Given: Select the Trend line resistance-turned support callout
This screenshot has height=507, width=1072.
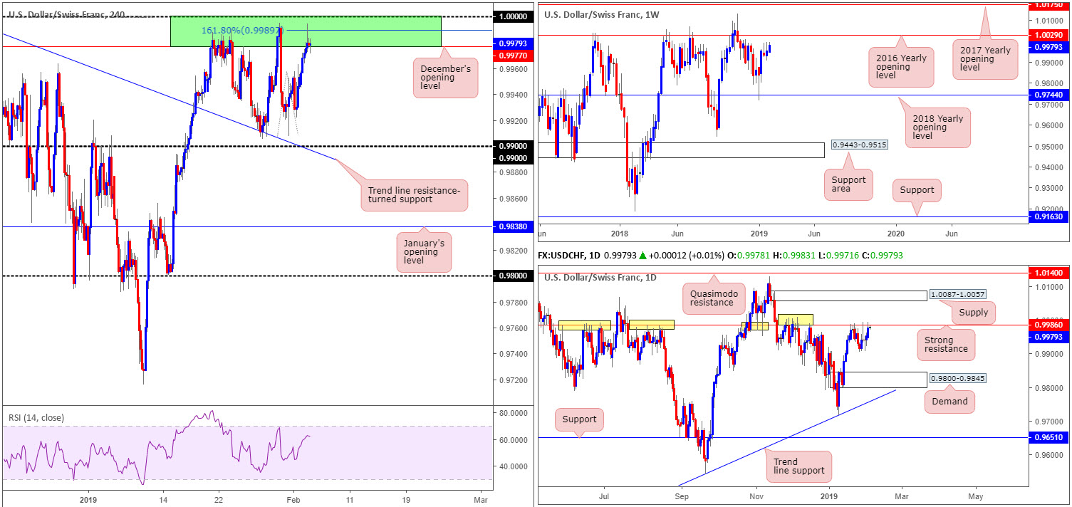Looking at the screenshot, I should pyautogui.click(x=414, y=196).
